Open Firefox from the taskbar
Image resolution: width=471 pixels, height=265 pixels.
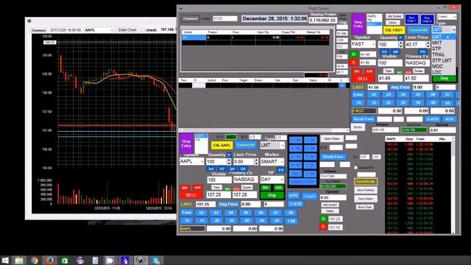pyautogui.click(x=49, y=260)
